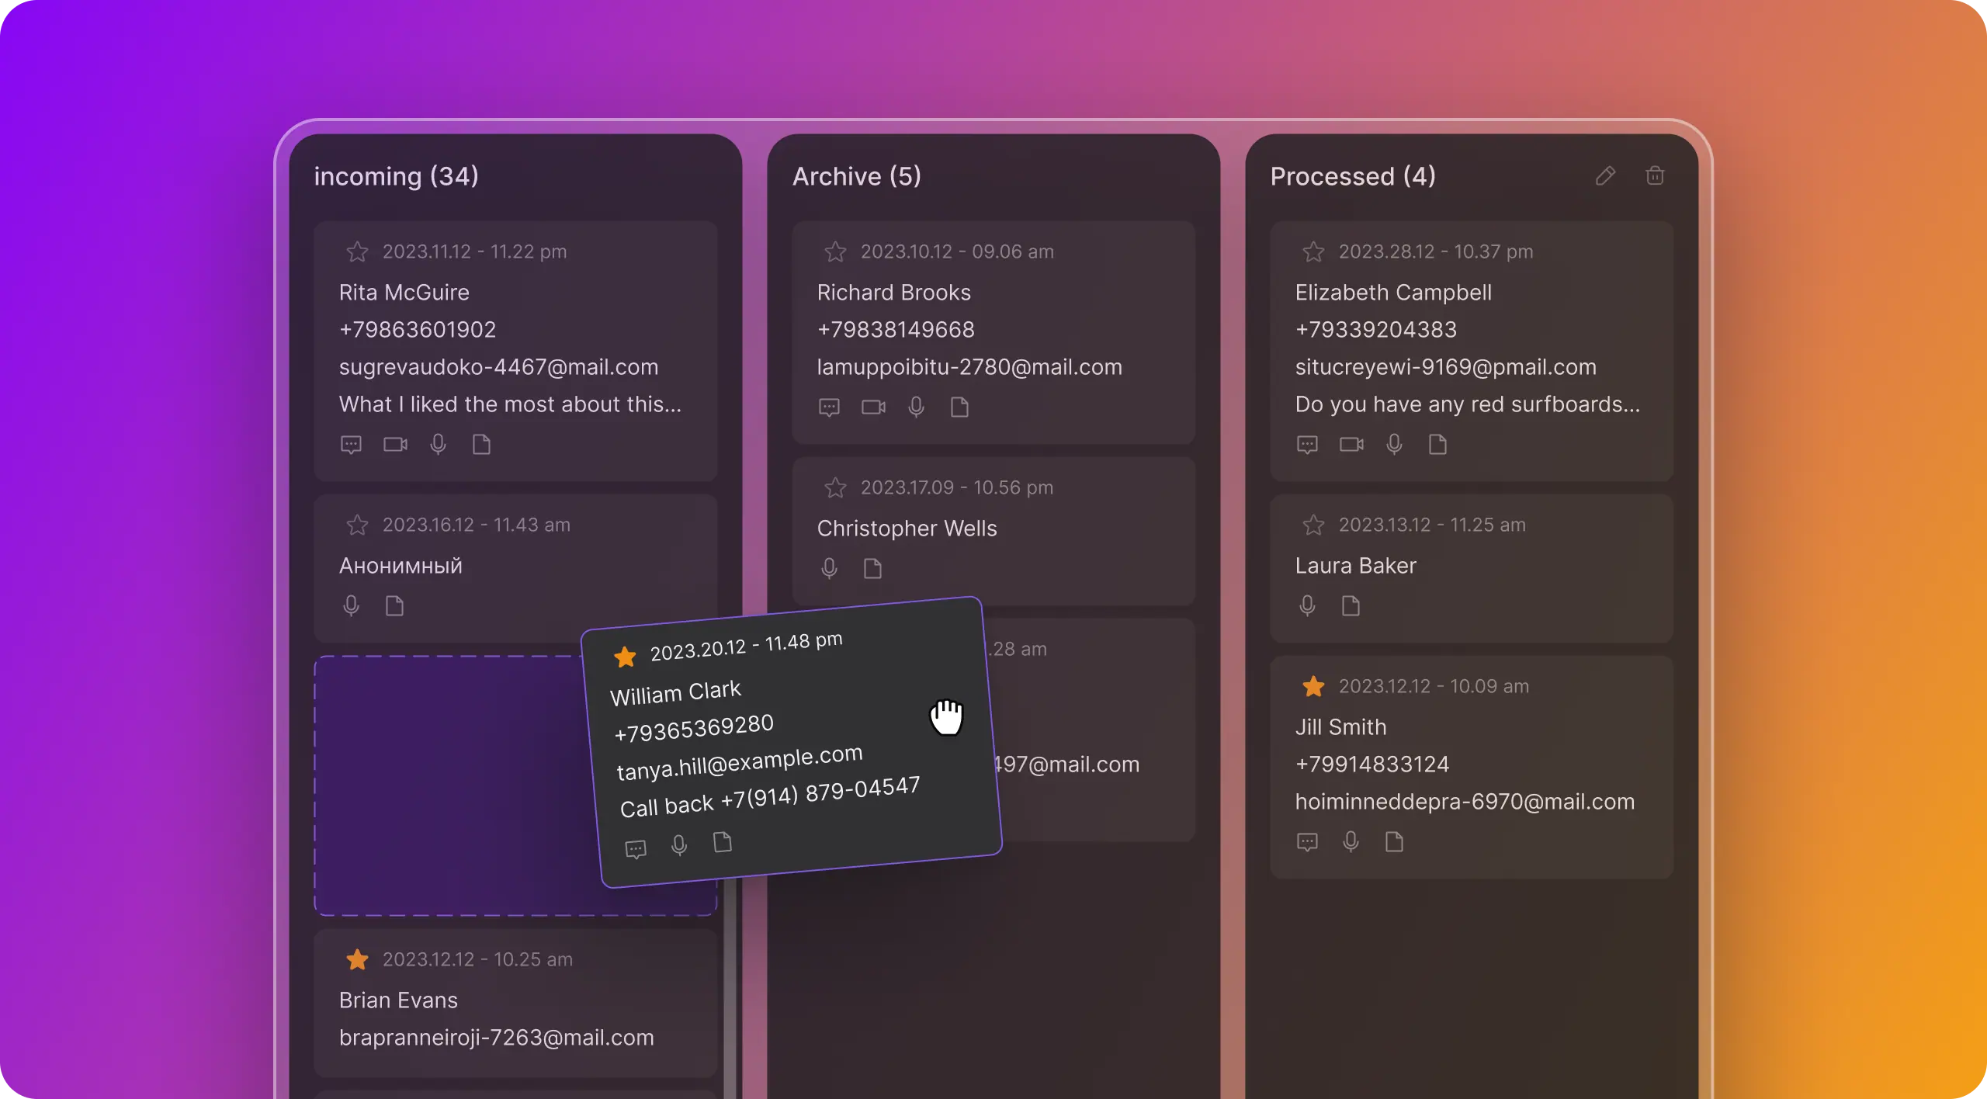The image size is (1987, 1099).
Task: Select the Processed (4) column header
Action: [1353, 176]
